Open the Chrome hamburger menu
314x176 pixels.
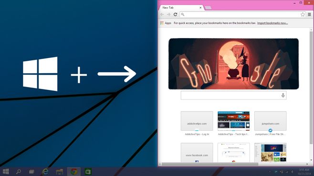click(309, 14)
